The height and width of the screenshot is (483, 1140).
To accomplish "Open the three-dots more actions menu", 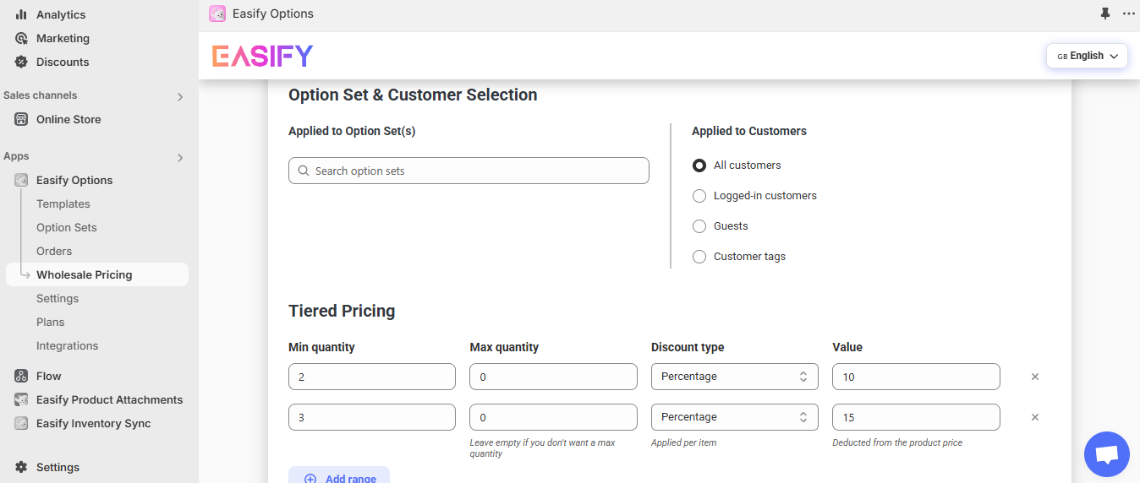I will 1128,14.
